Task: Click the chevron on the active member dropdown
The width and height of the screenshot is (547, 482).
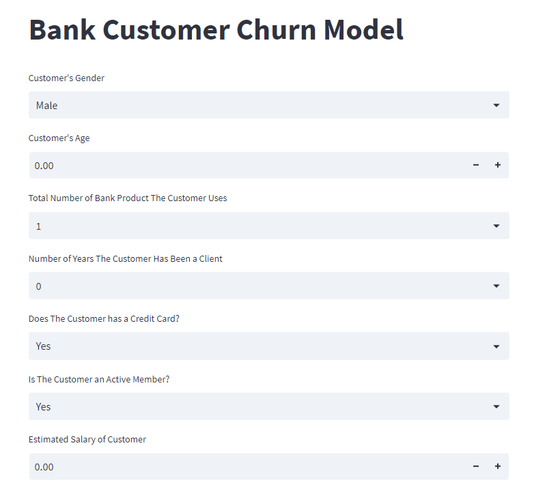Action: (496, 406)
